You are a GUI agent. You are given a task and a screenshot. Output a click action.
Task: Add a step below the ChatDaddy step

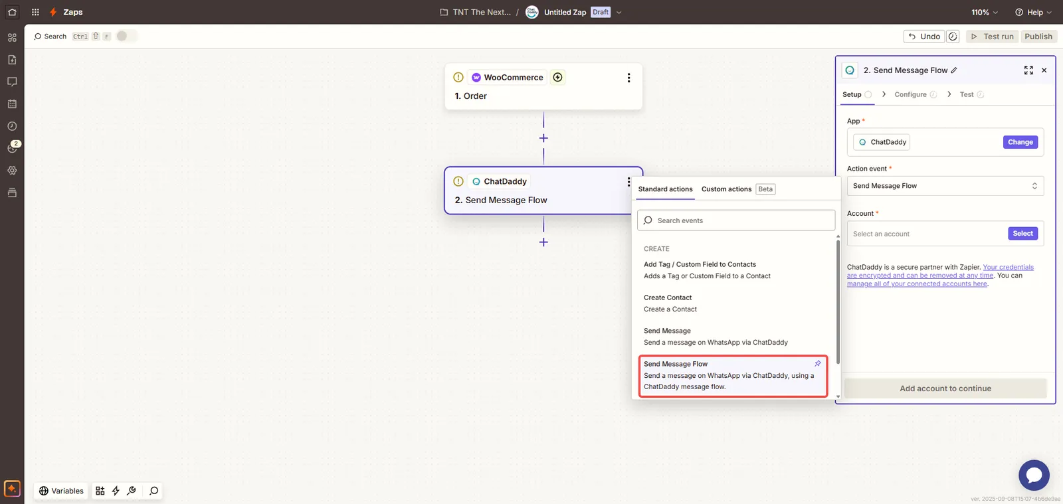543,242
